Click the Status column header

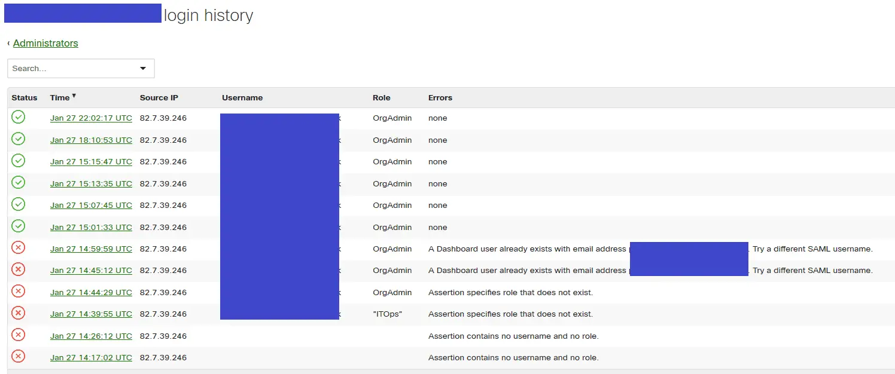(x=25, y=97)
